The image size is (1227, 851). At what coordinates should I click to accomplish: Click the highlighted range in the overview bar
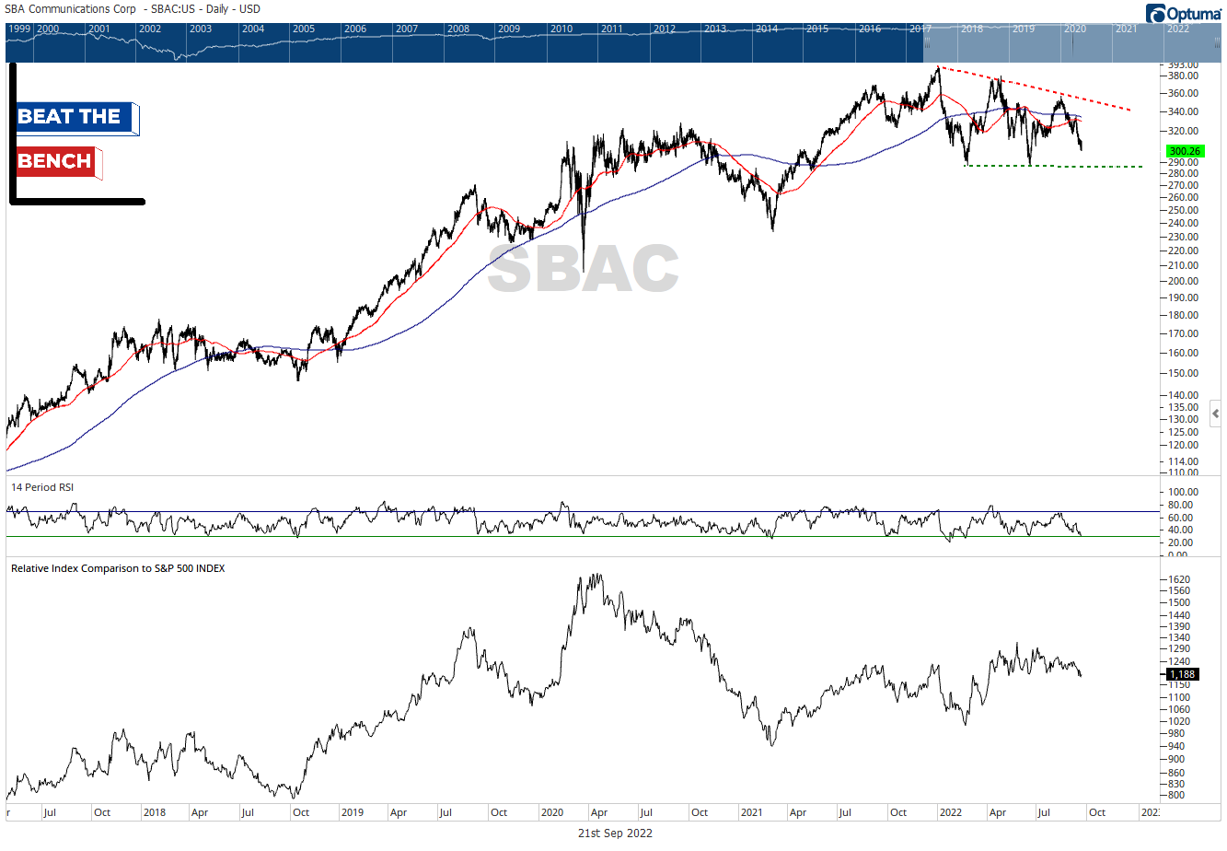click(x=1073, y=42)
